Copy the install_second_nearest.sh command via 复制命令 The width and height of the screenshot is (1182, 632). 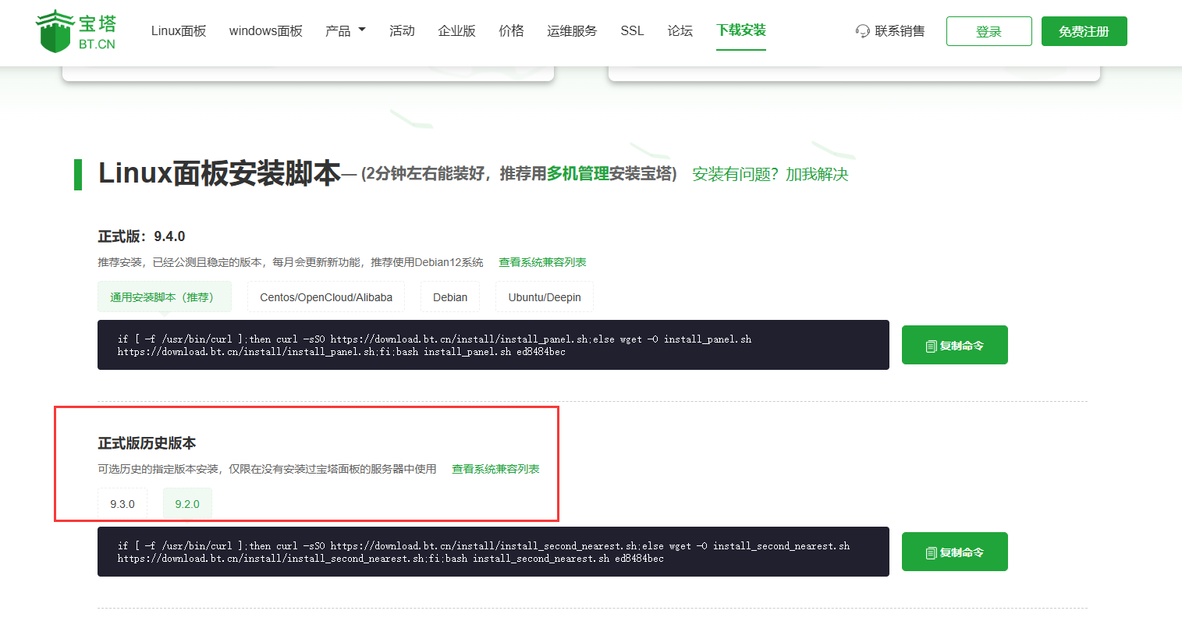pyautogui.click(x=955, y=552)
